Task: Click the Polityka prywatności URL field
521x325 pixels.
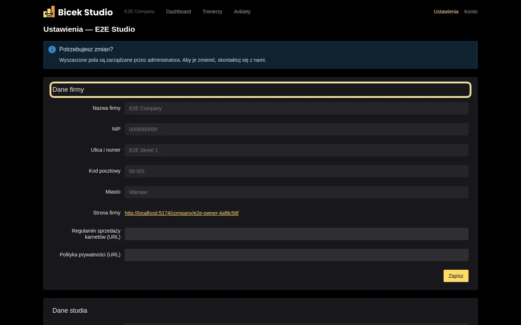Action: click(297, 255)
